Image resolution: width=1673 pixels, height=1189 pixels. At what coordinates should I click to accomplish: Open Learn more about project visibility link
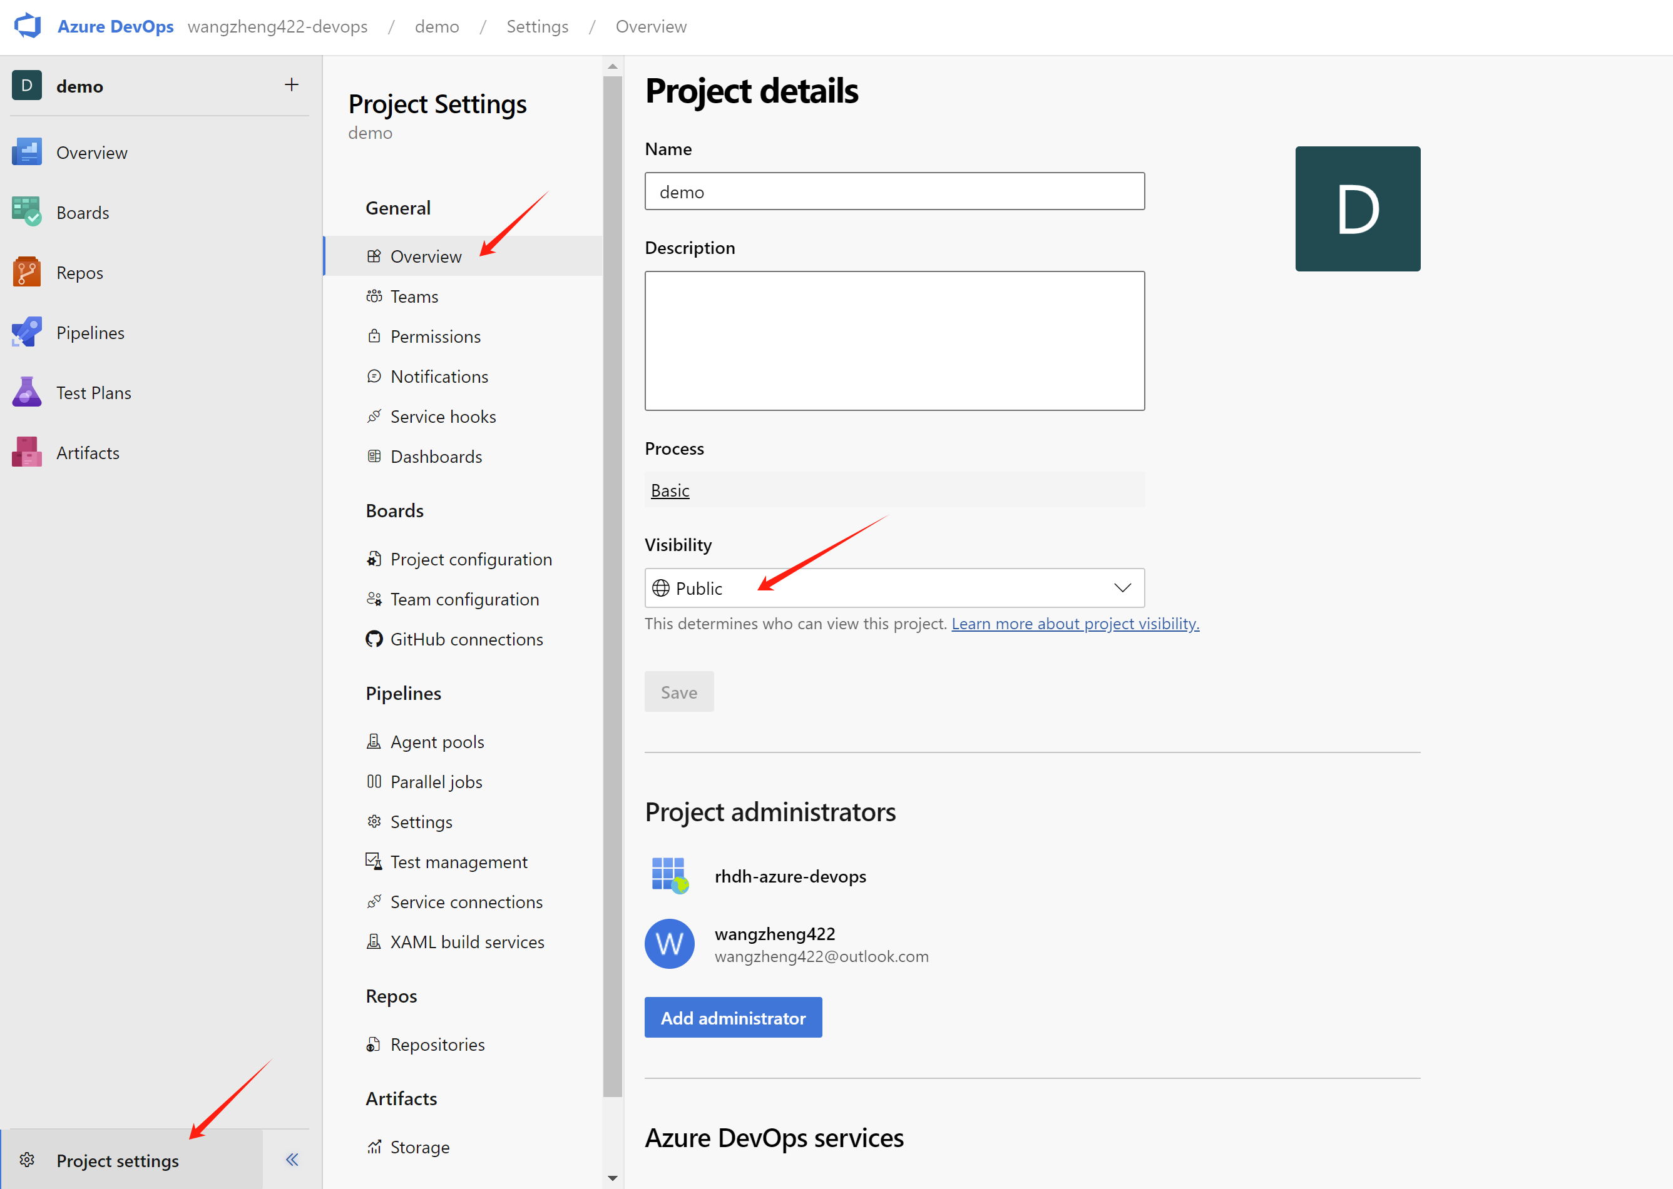pyautogui.click(x=1075, y=624)
